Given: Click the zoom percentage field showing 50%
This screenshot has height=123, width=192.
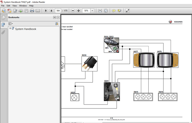Looking at the screenshot, I should [86, 11].
